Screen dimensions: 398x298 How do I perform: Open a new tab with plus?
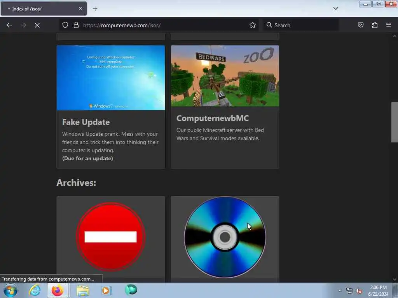[x=95, y=9]
